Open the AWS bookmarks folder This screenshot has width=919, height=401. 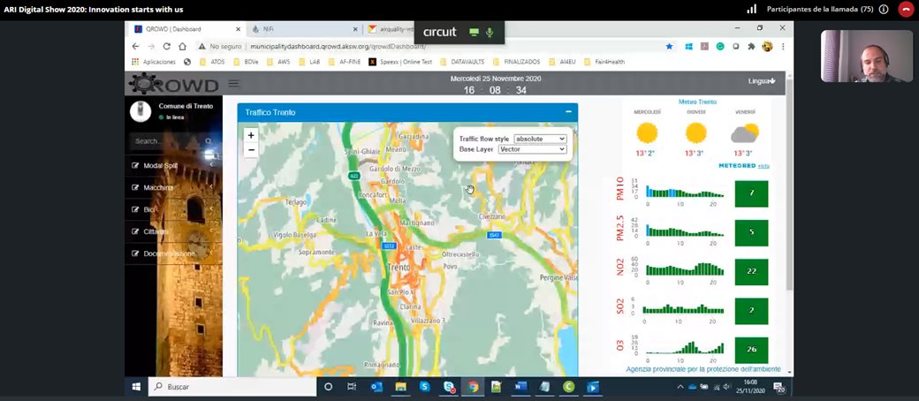coord(279,62)
